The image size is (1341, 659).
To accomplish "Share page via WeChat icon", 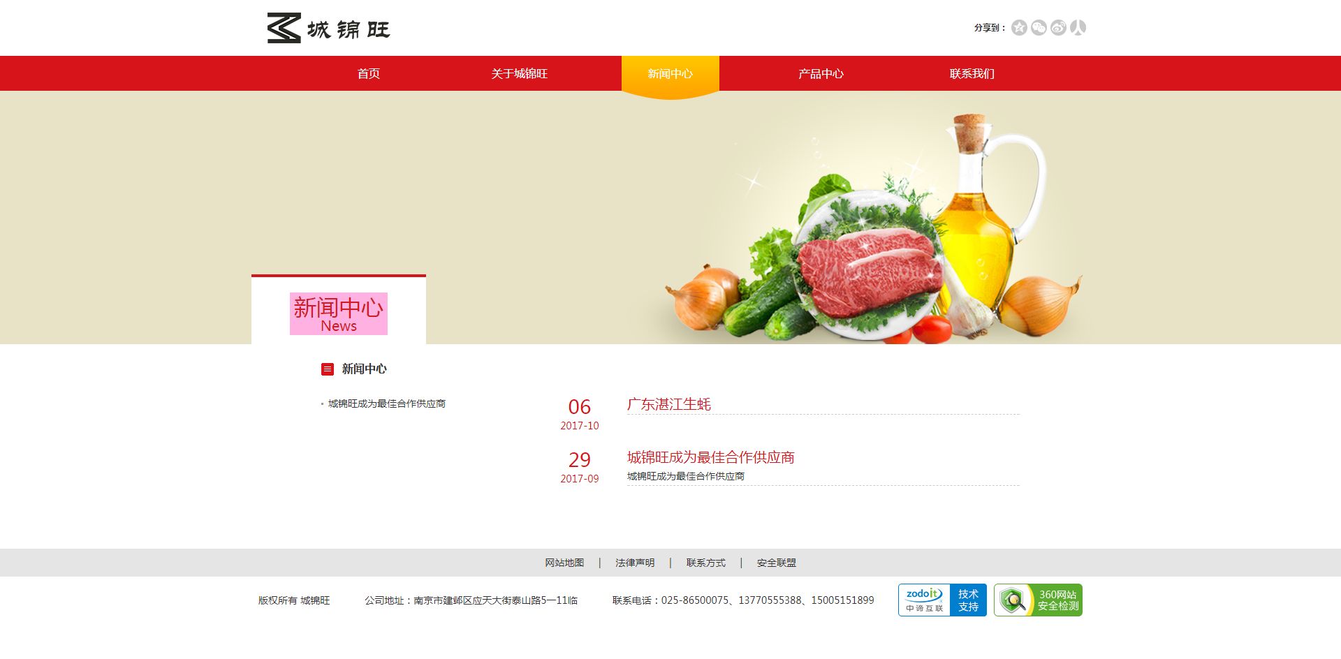I will (1039, 28).
